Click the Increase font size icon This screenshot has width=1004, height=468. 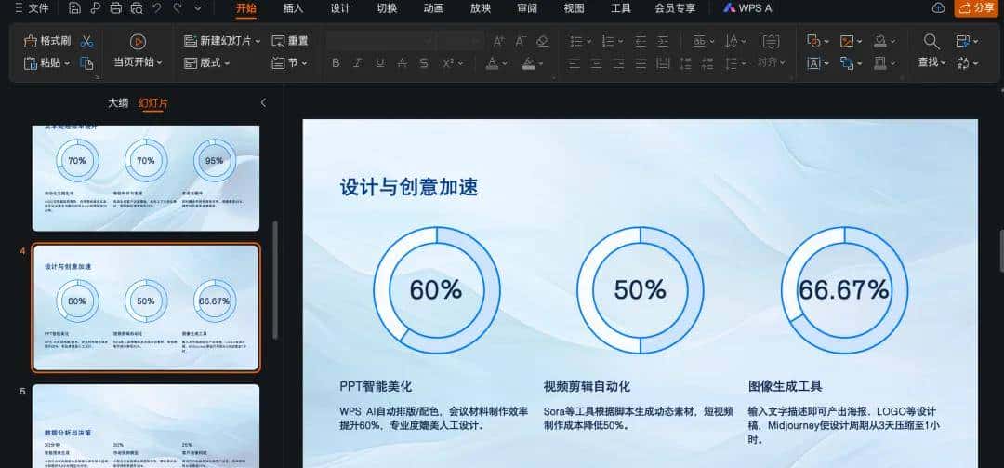click(499, 41)
